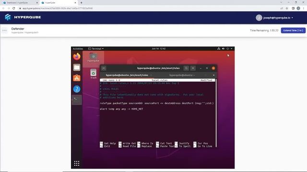This screenshot has height=172, width=307.
Task: Click the HyperQube logo
Action: point(23,17)
